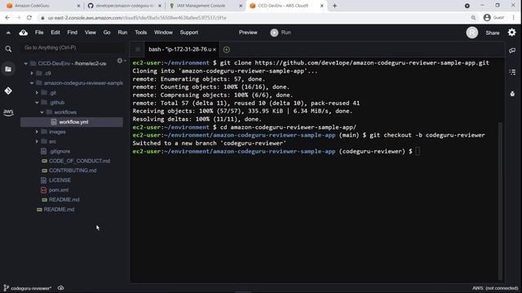The width and height of the screenshot is (522, 293).
Task: Open the Tools menu
Action: [141, 33]
